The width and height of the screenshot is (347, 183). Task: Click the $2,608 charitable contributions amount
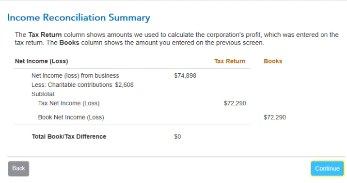pyautogui.click(x=125, y=85)
